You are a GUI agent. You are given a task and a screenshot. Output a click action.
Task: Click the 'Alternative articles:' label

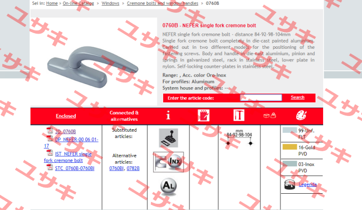pyautogui.click(x=124, y=159)
